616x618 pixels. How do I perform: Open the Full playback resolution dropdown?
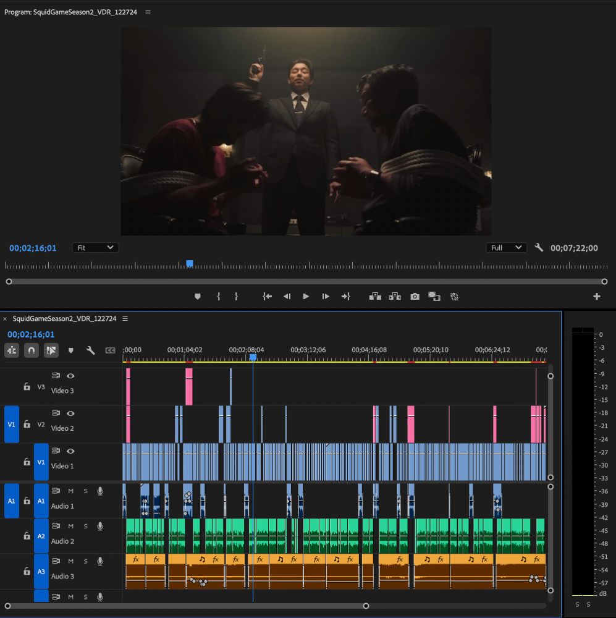[x=506, y=248]
